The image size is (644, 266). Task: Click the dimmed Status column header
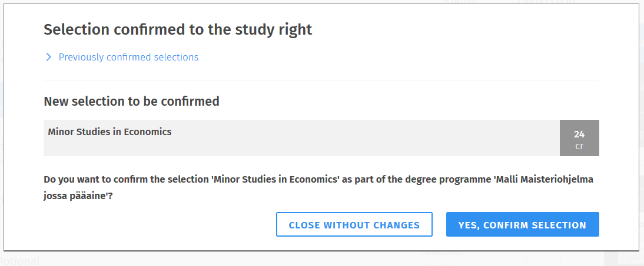coord(460,2)
